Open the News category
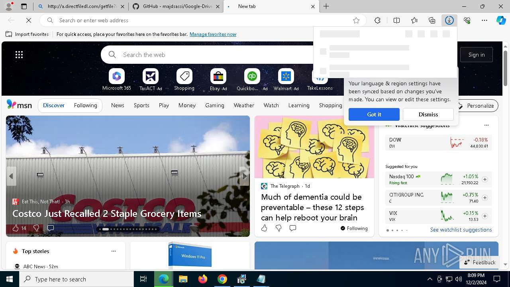This screenshot has height=287, width=510. [118, 105]
